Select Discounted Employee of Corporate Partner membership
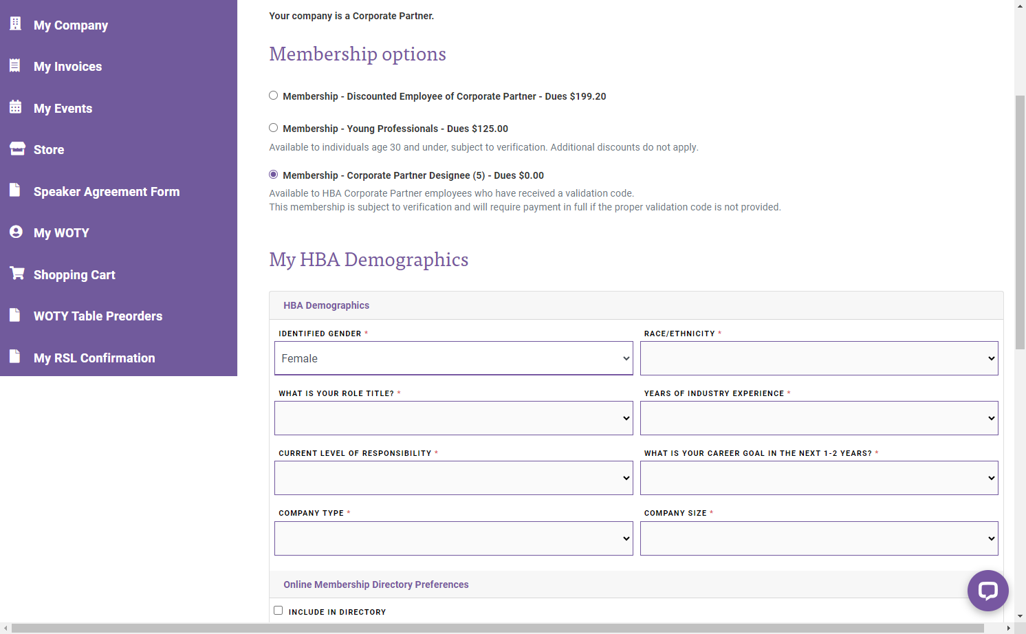Screen dimensions: 1026x634 [x=274, y=96]
